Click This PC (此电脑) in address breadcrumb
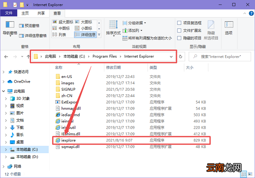Viewport: 255px width, 178px height. tap(51, 56)
